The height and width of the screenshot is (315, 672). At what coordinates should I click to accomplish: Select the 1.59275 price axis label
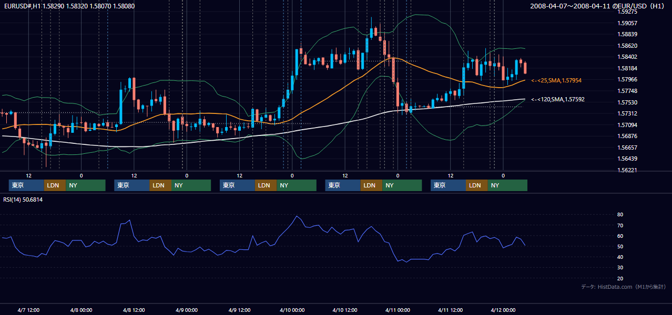(x=628, y=12)
